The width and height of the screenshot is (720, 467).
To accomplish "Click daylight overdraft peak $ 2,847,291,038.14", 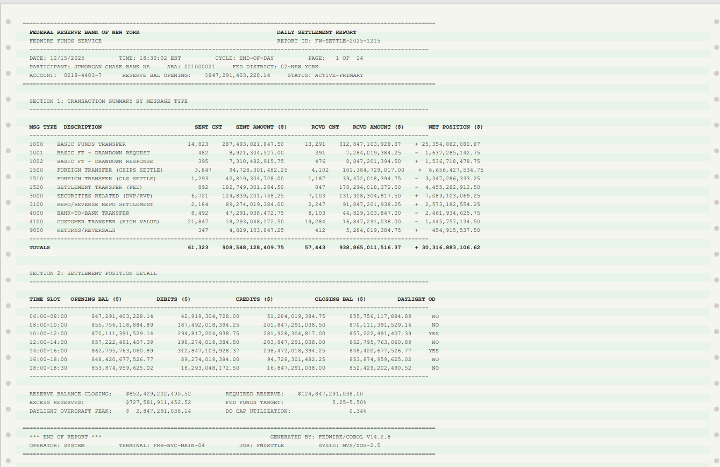I will point(158,411).
